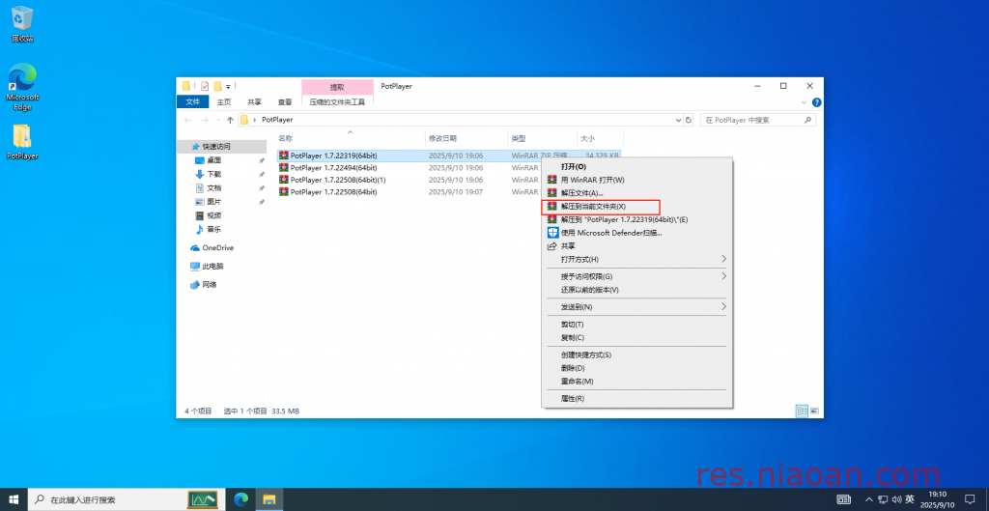The height and width of the screenshot is (511, 989).
Task: Click the New Folder quick access toolbar icon
Action: (x=217, y=86)
